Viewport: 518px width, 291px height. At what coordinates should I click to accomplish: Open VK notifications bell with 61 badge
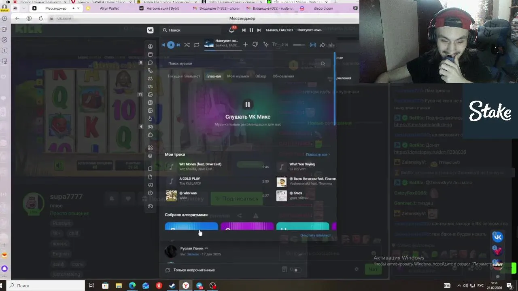click(x=232, y=30)
